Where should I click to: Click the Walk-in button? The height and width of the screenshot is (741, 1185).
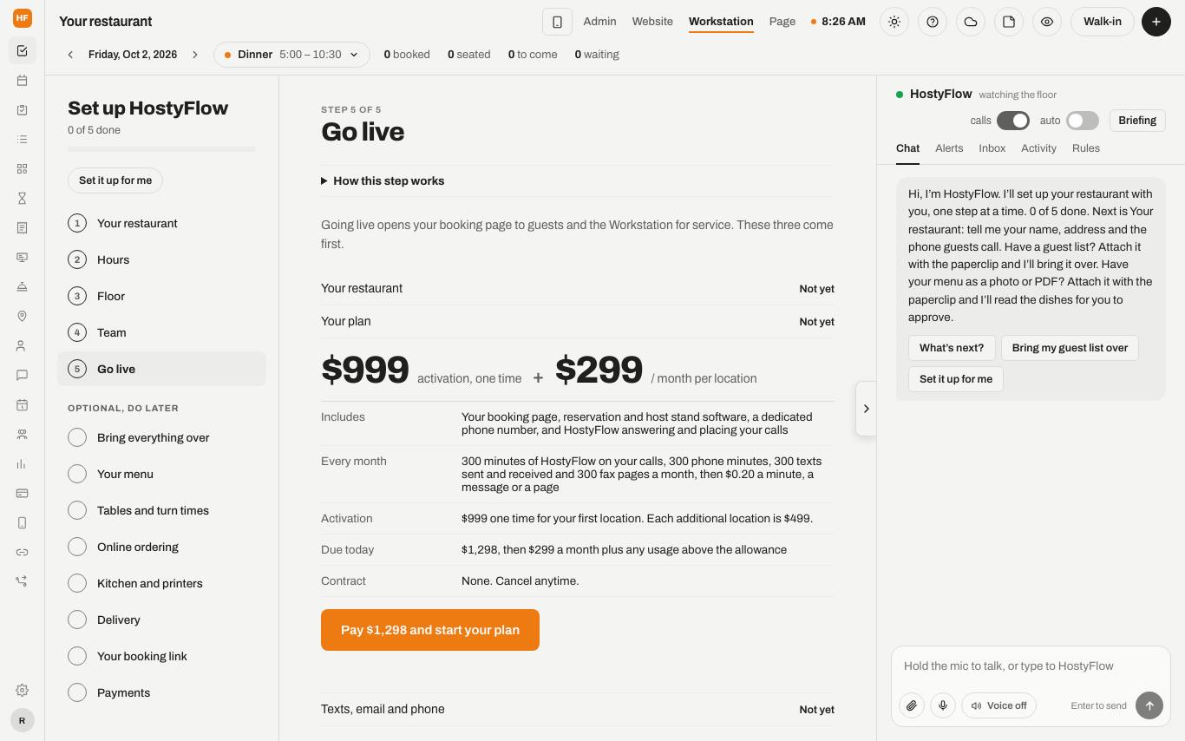click(x=1103, y=22)
